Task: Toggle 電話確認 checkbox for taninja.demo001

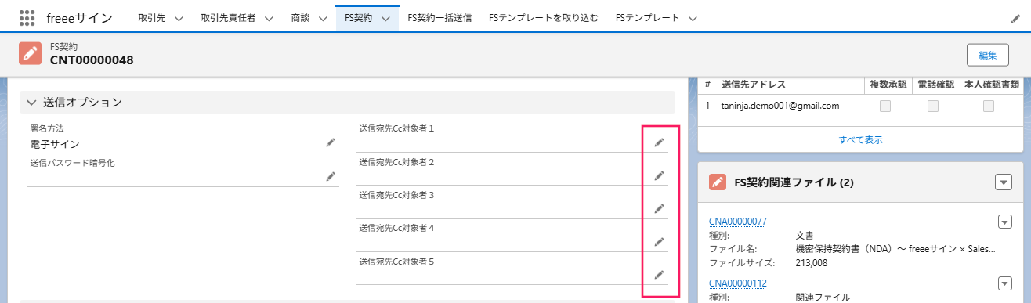Action: pyautogui.click(x=933, y=106)
